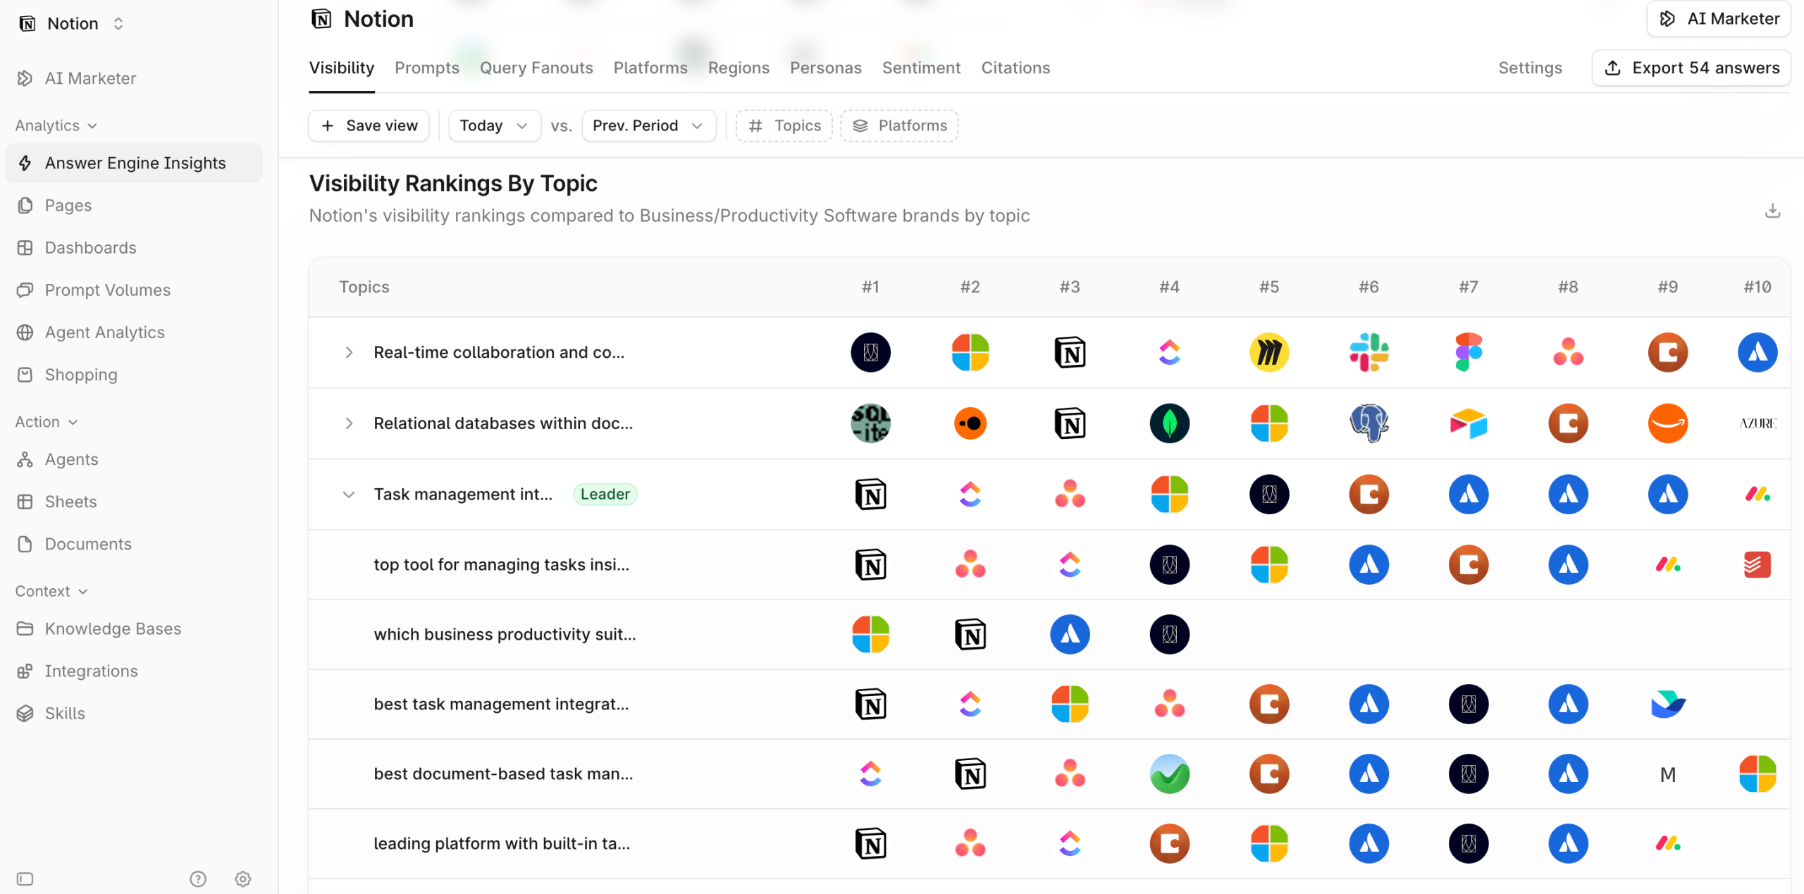Open Settings link near export
The height and width of the screenshot is (894, 1804).
pyautogui.click(x=1530, y=68)
